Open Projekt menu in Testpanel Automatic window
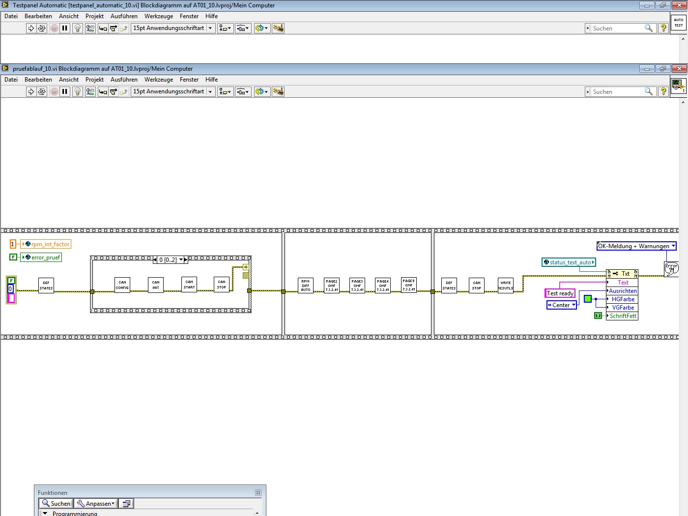 tap(94, 16)
